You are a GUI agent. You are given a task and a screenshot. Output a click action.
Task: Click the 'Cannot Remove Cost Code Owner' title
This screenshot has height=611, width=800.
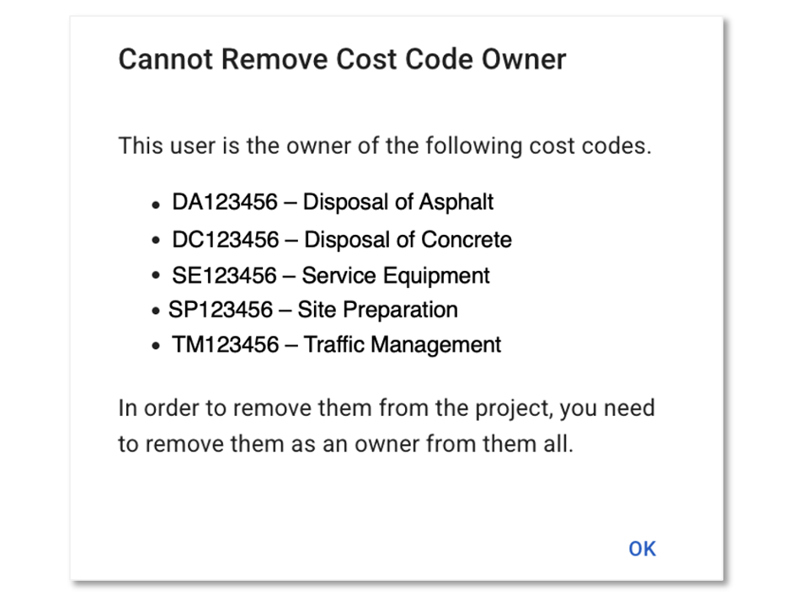(x=342, y=60)
